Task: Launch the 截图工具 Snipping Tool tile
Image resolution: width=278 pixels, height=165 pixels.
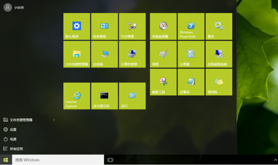Action: tap(163, 82)
